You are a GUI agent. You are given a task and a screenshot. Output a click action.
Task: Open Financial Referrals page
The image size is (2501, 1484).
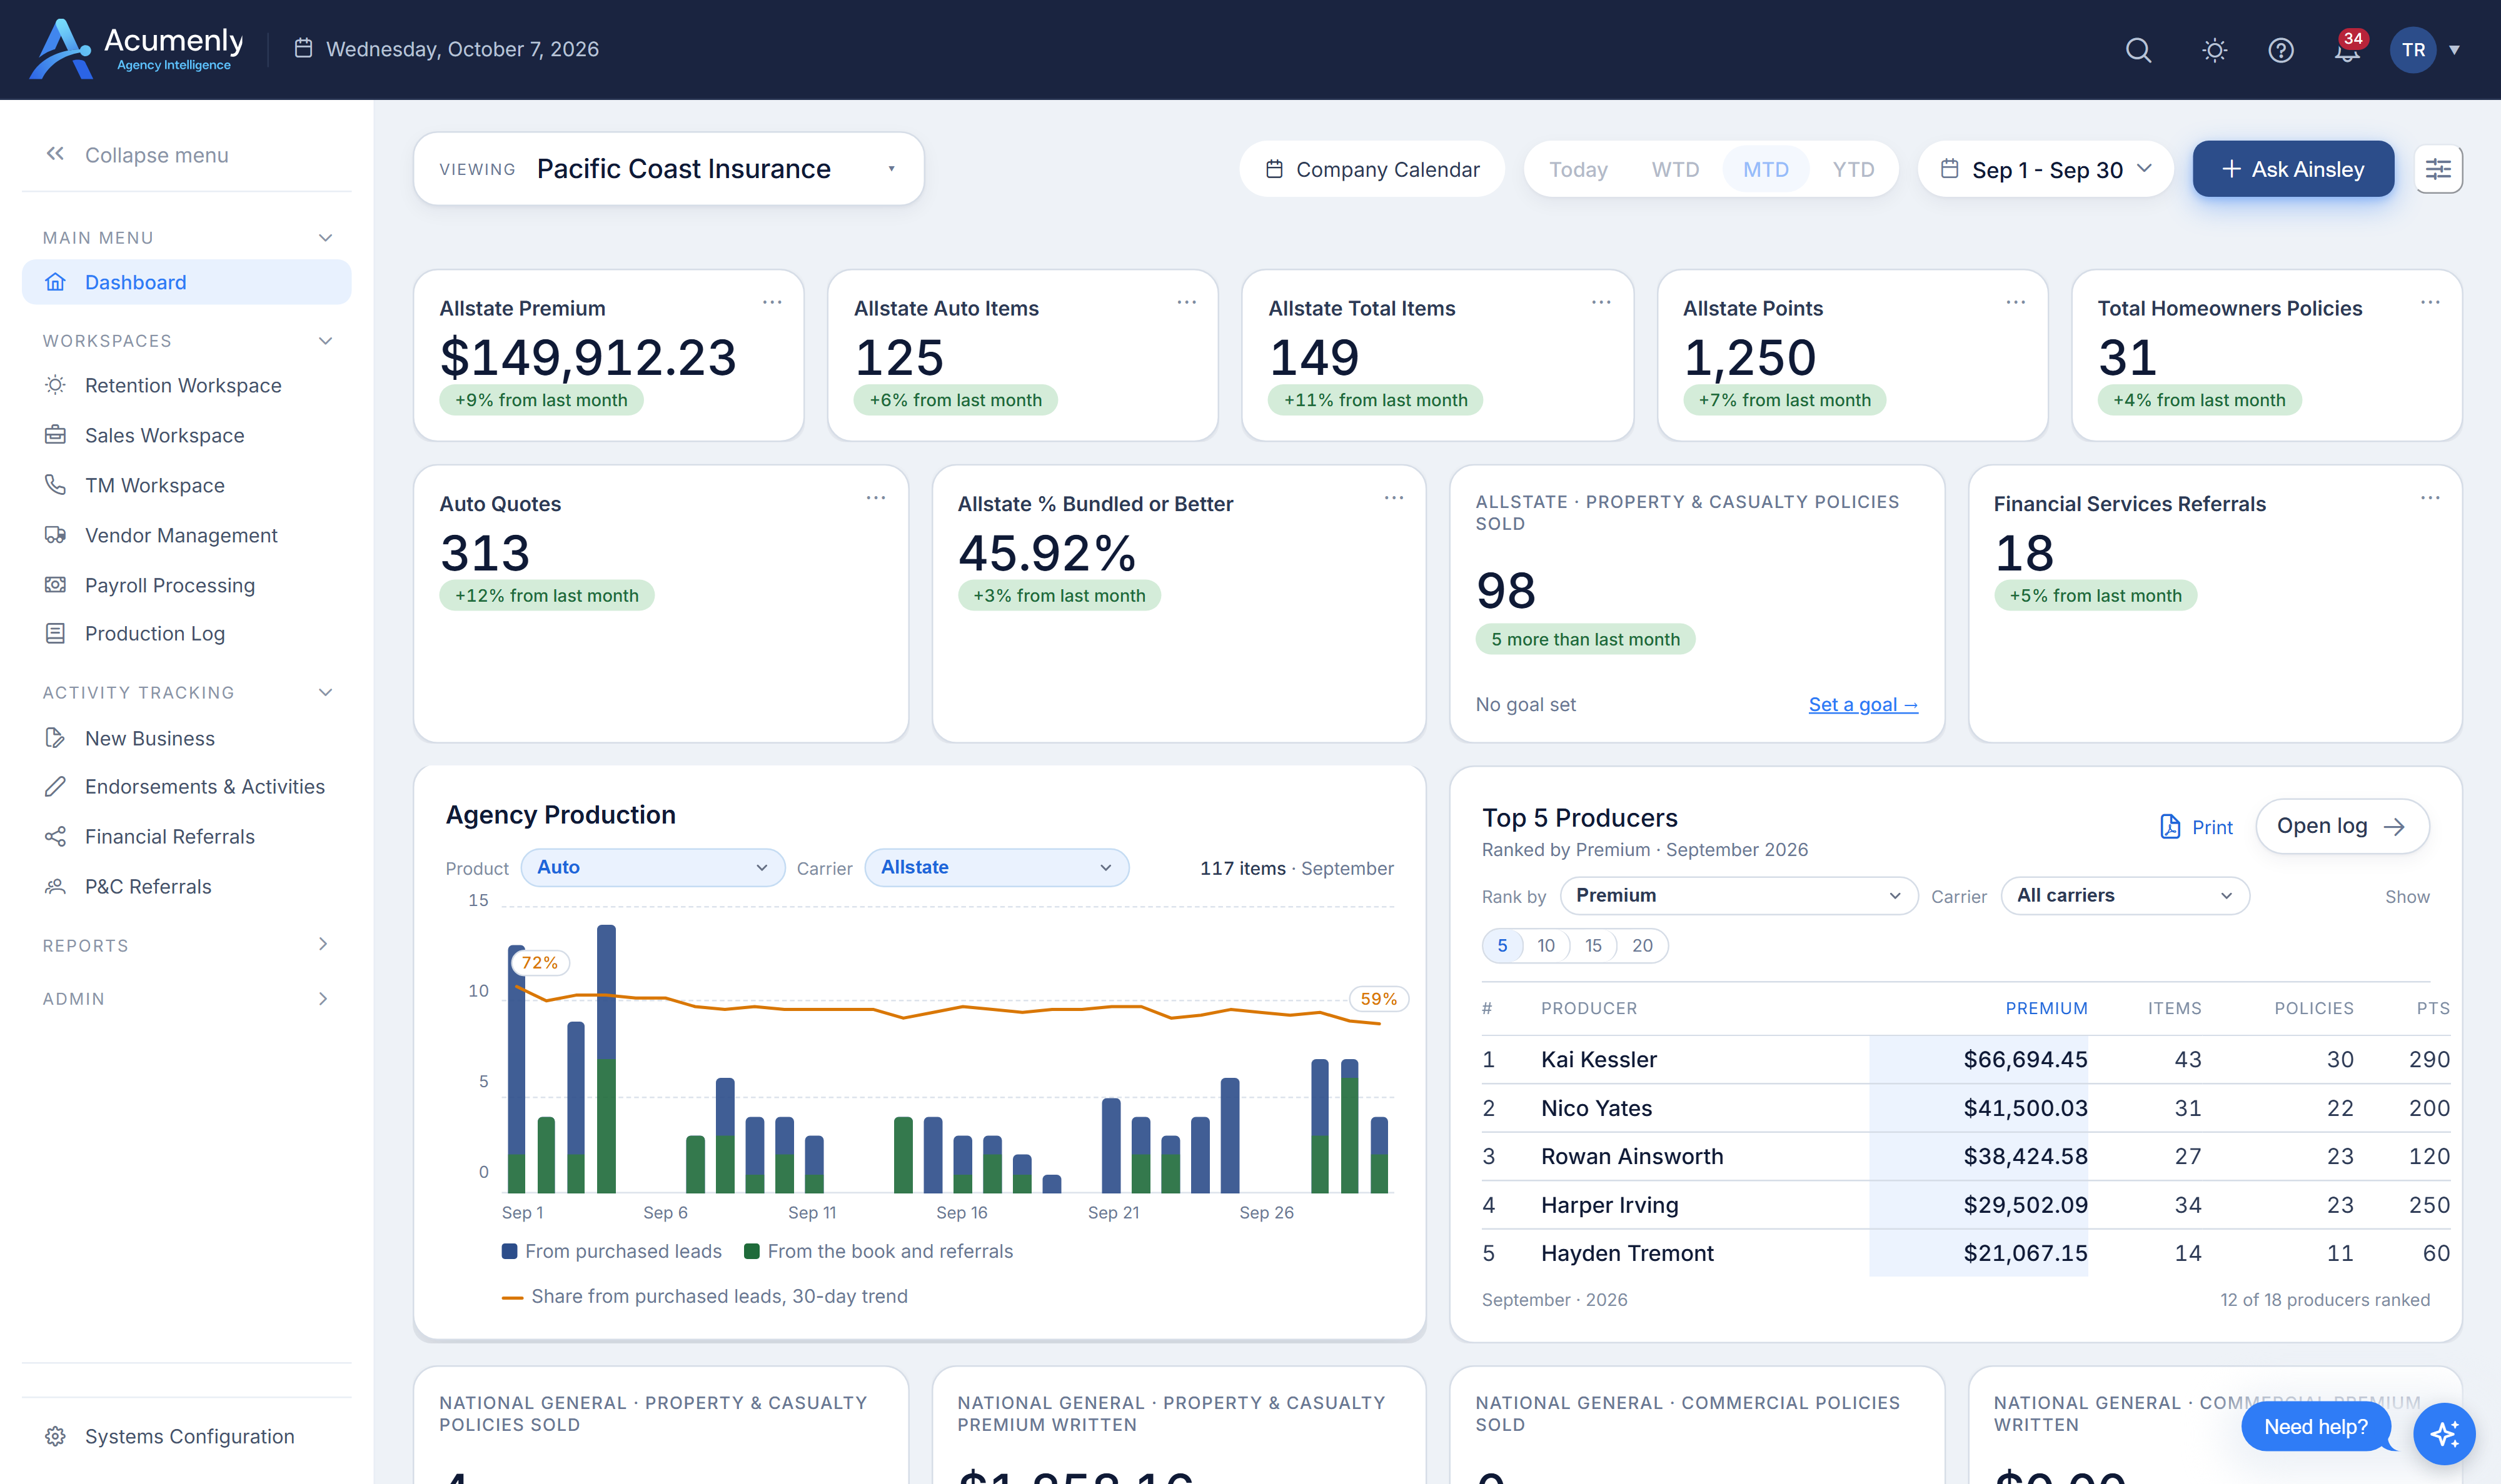click(x=186, y=836)
